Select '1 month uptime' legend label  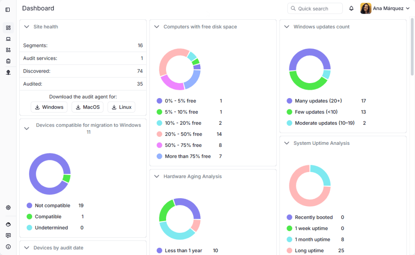(x=312, y=240)
